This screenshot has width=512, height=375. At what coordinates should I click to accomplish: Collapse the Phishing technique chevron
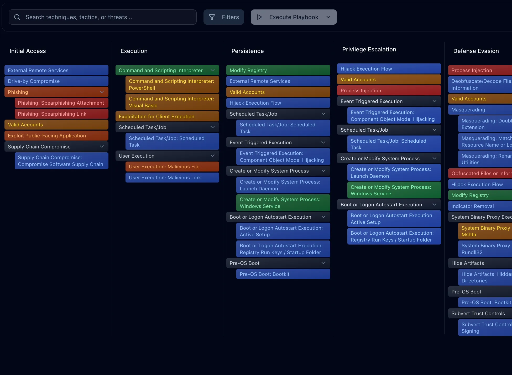tap(102, 92)
